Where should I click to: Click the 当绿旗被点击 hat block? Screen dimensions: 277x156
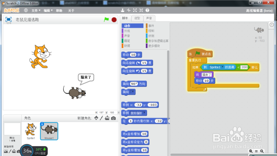[200, 54]
